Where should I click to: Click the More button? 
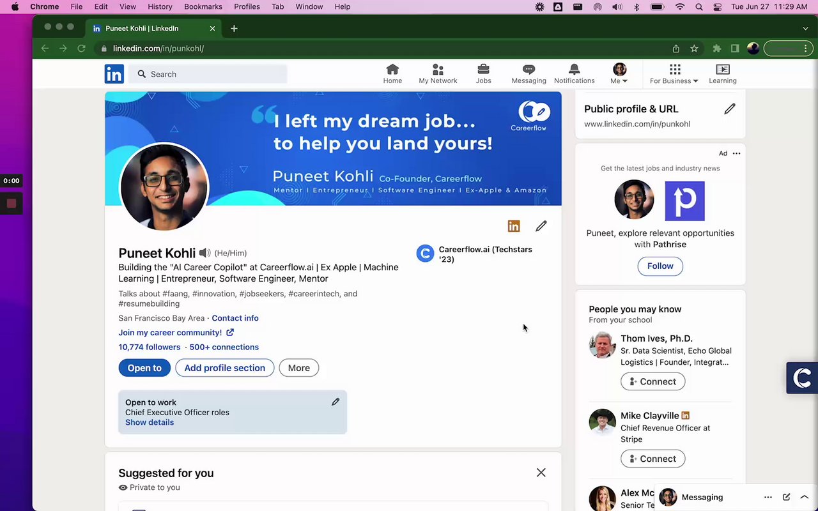(299, 368)
